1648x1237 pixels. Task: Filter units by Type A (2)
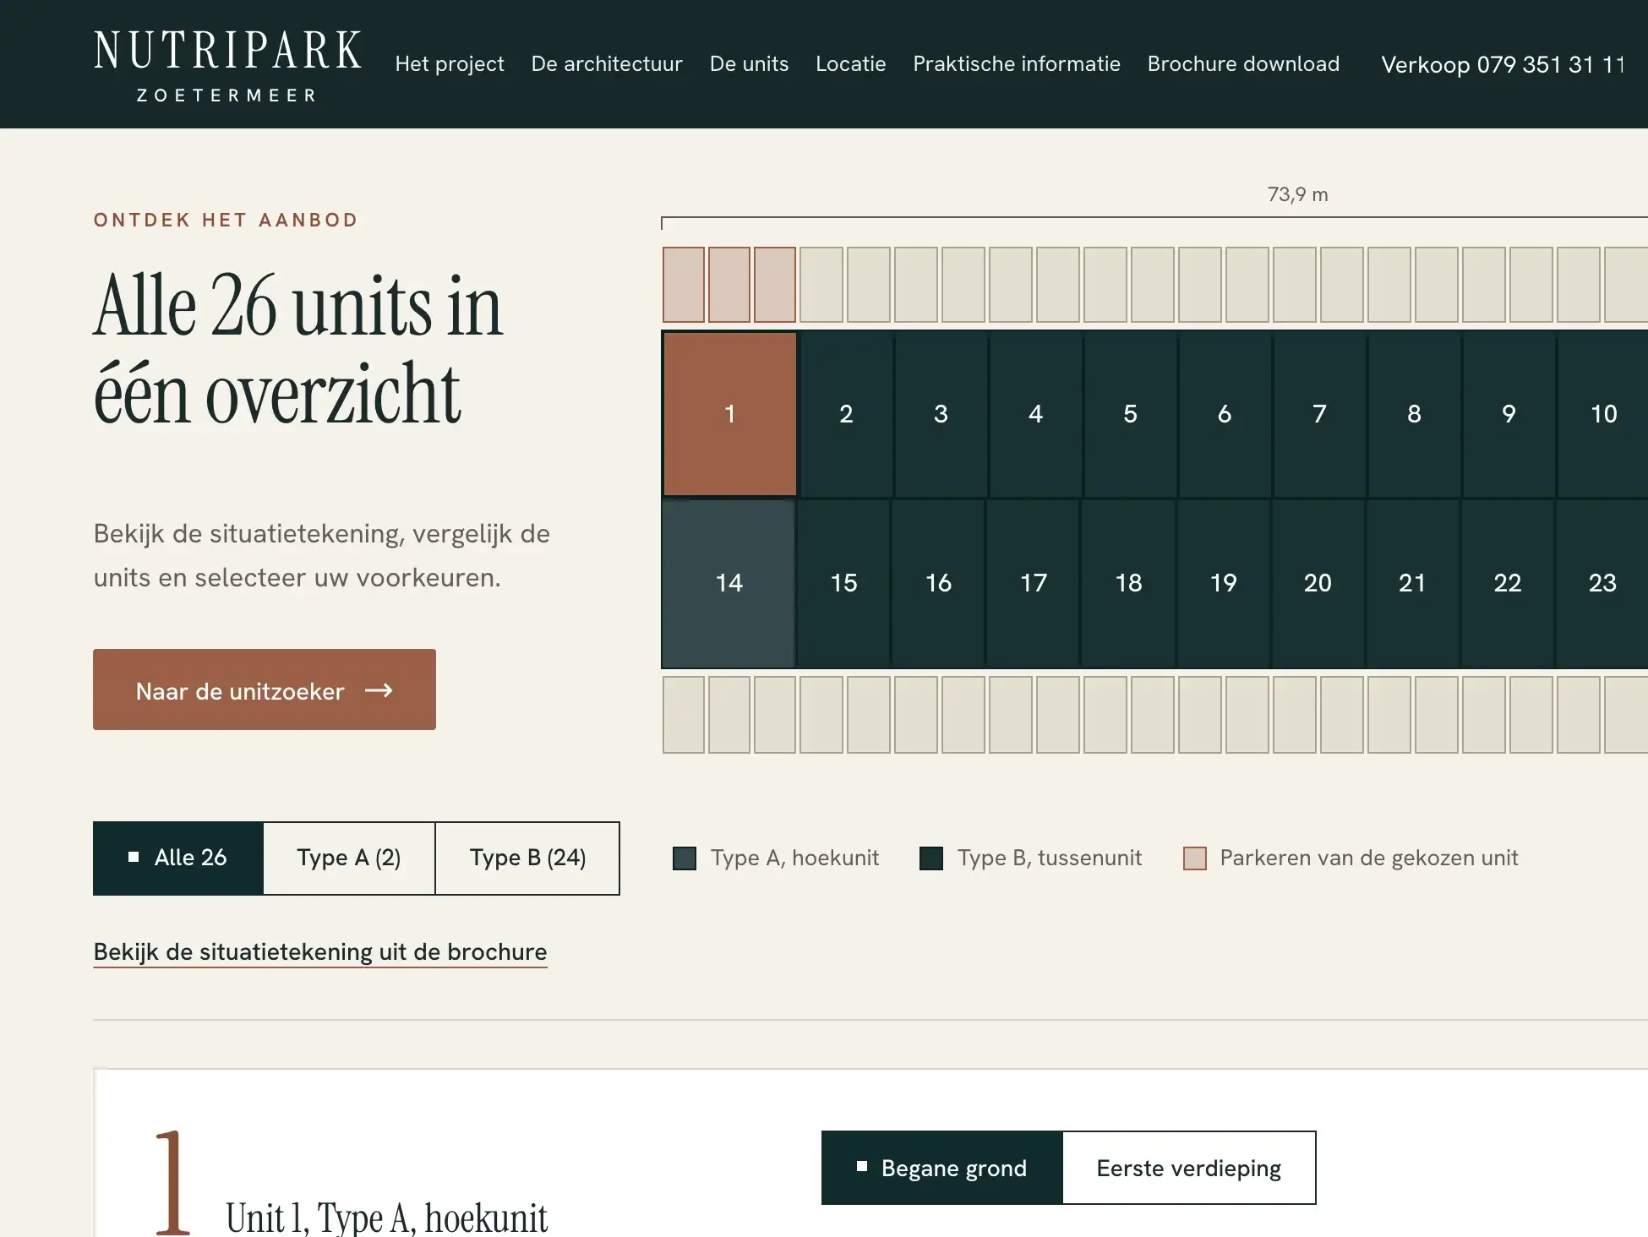coord(349,858)
